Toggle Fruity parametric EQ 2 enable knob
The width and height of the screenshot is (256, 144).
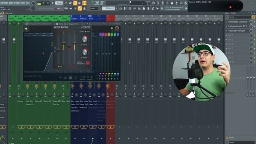(251, 26)
